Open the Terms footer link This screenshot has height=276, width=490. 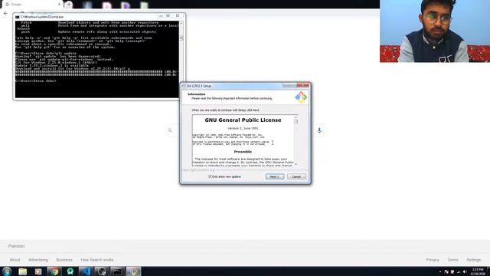(x=452, y=260)
